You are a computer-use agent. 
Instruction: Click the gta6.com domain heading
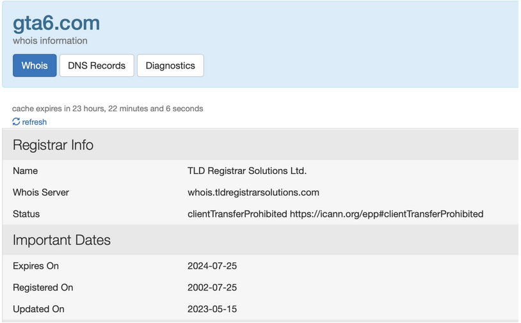point(56,23)
